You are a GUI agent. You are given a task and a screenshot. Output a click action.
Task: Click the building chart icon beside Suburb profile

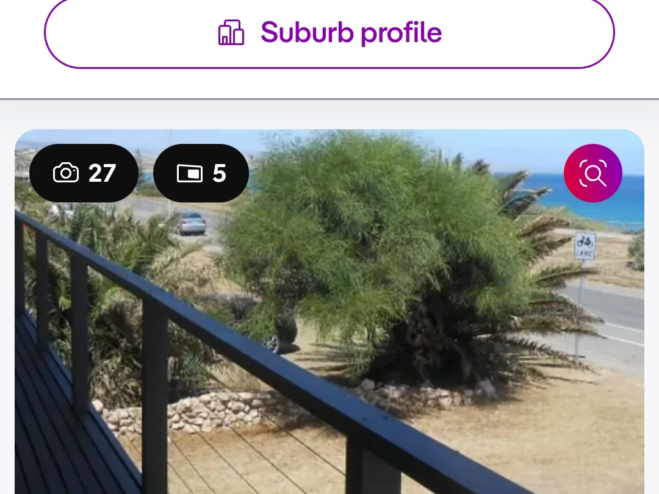pos(231,33)
